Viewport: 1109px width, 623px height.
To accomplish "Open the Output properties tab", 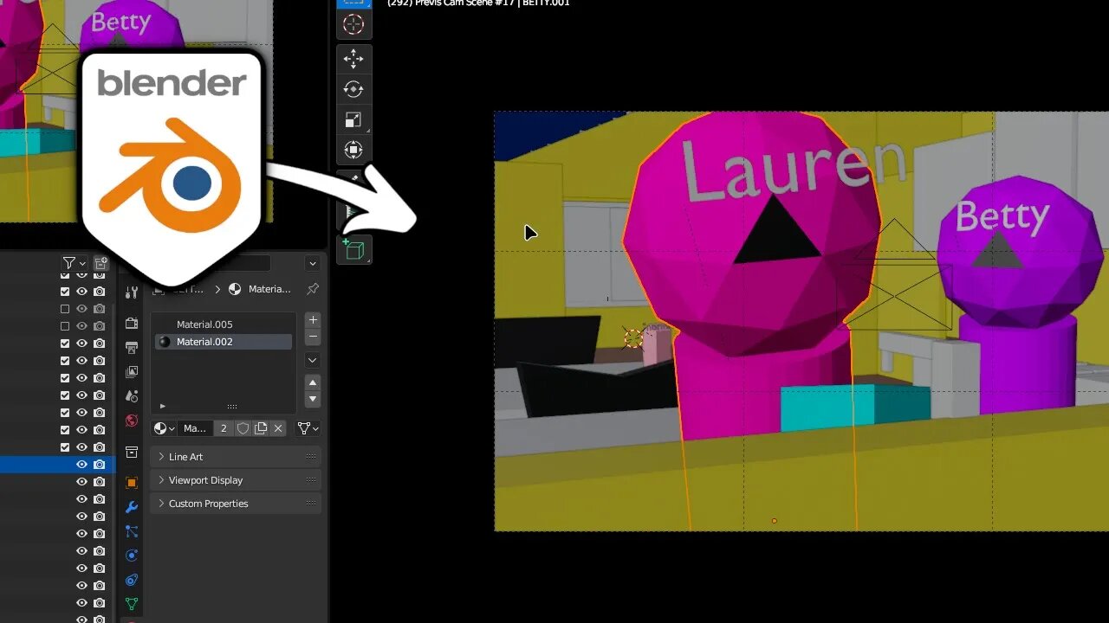I will pyautogui.click(x=132, y=348).
